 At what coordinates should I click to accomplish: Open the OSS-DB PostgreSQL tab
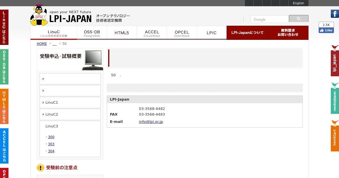(x=92, y=33)
